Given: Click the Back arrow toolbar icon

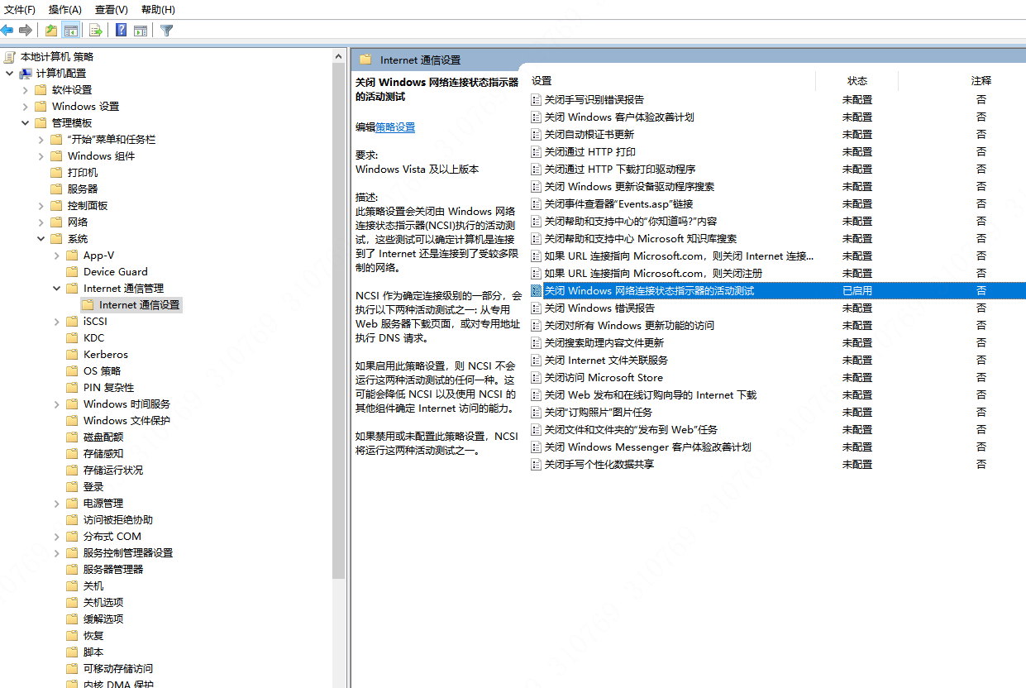Looking at the screenshot, I should (x=7, y=31).
